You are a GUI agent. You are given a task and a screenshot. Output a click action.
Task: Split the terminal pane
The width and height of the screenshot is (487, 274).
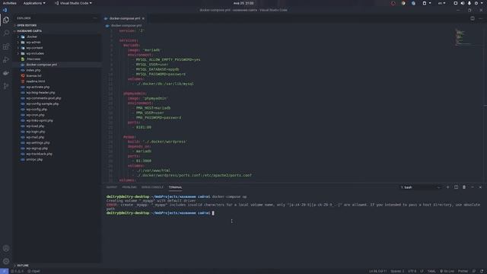click(456, 187)
